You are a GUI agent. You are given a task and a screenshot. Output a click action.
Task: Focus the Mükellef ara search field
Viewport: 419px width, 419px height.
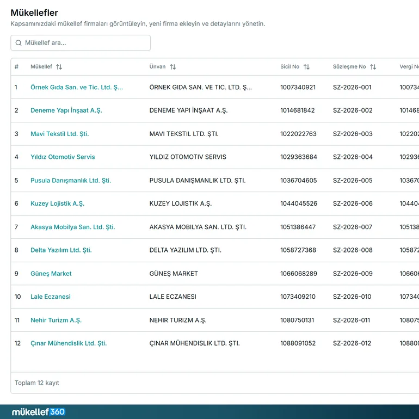point(81,43)
